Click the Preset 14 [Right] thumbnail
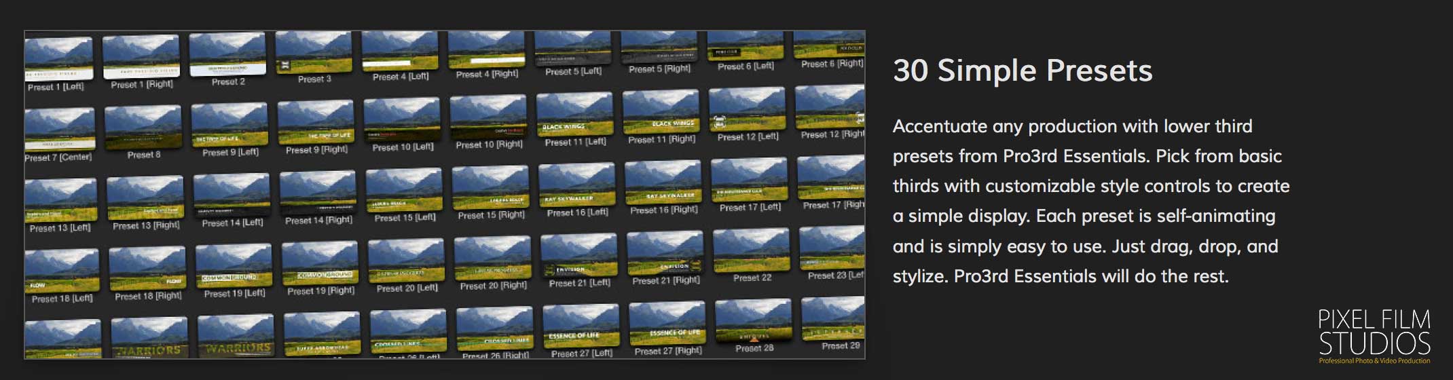The image size is (1453, 380). (x=318, y=192)
